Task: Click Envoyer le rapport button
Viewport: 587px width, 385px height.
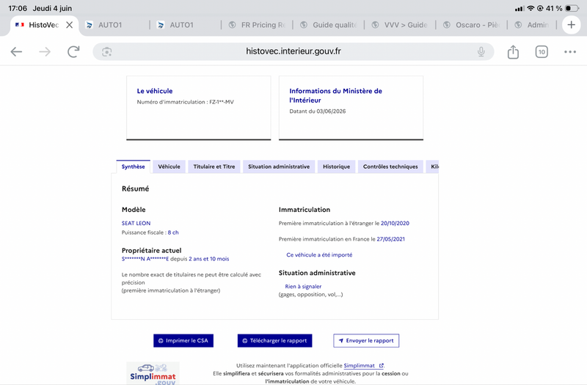Action: (x=366, y=340)
